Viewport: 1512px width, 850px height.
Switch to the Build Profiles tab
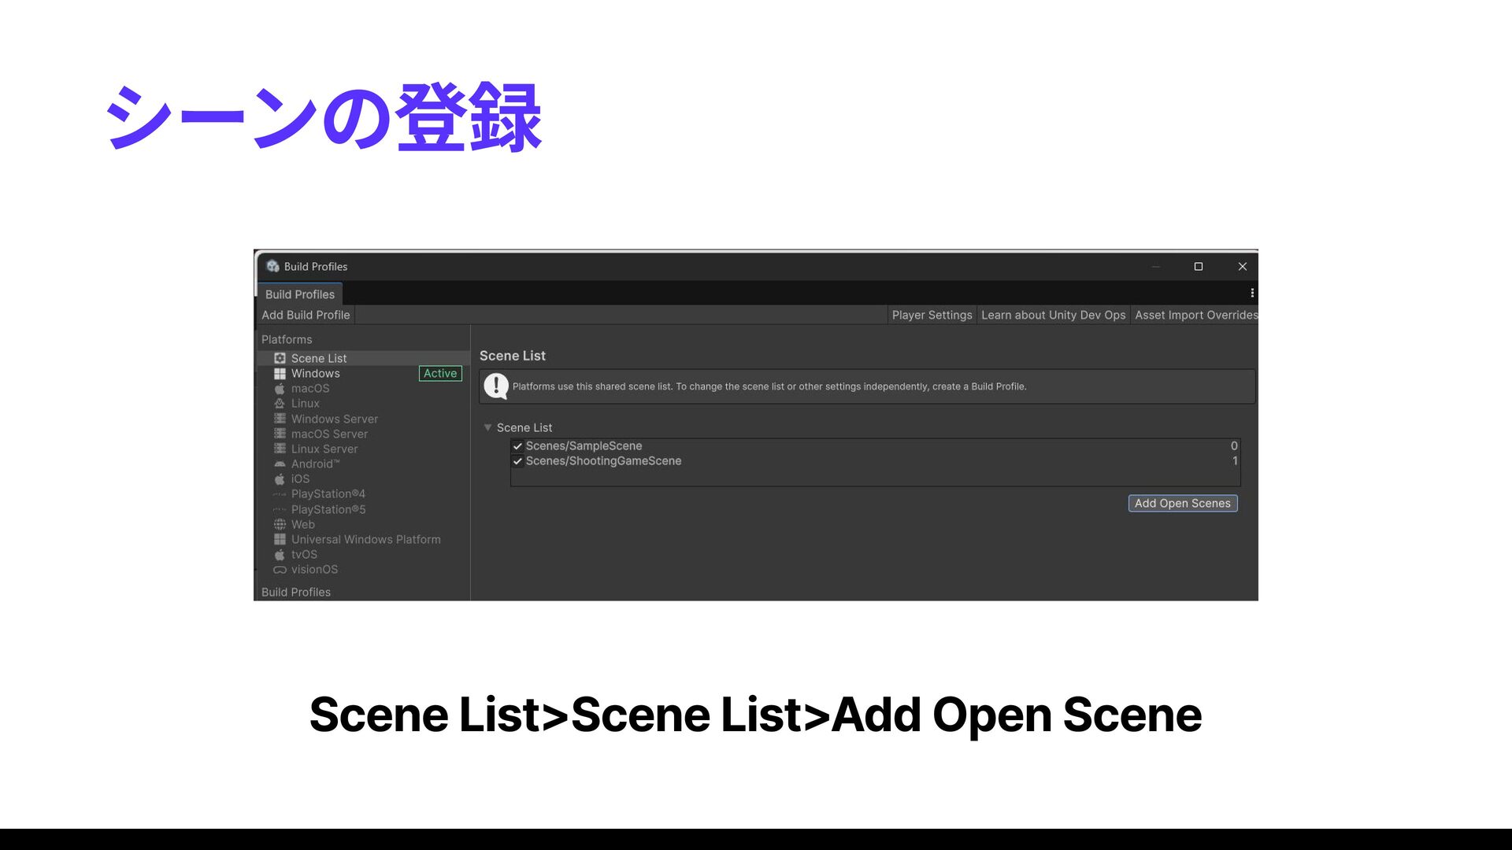299,294
